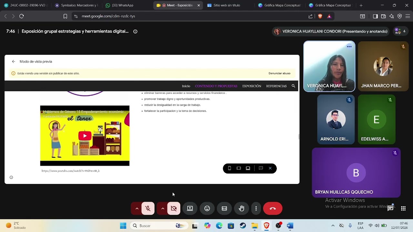Toggle the browser sidebar panel
The height and width of the screenshot is (232, 413).
coord(375,16)
